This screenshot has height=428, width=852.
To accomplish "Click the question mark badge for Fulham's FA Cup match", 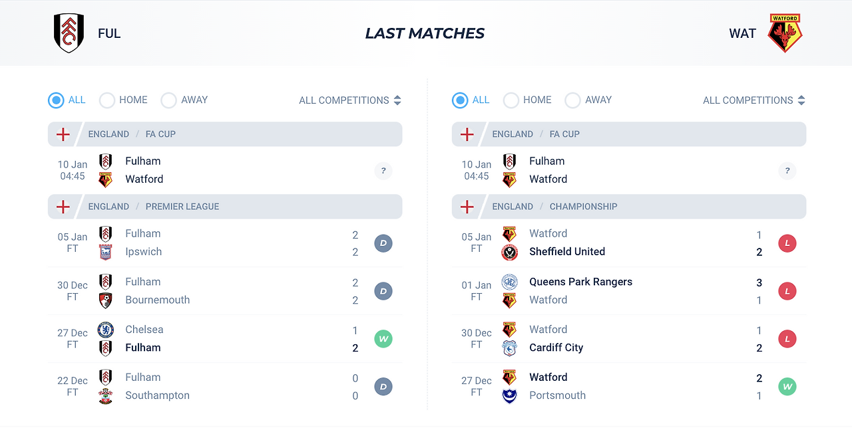I will 383,171.
